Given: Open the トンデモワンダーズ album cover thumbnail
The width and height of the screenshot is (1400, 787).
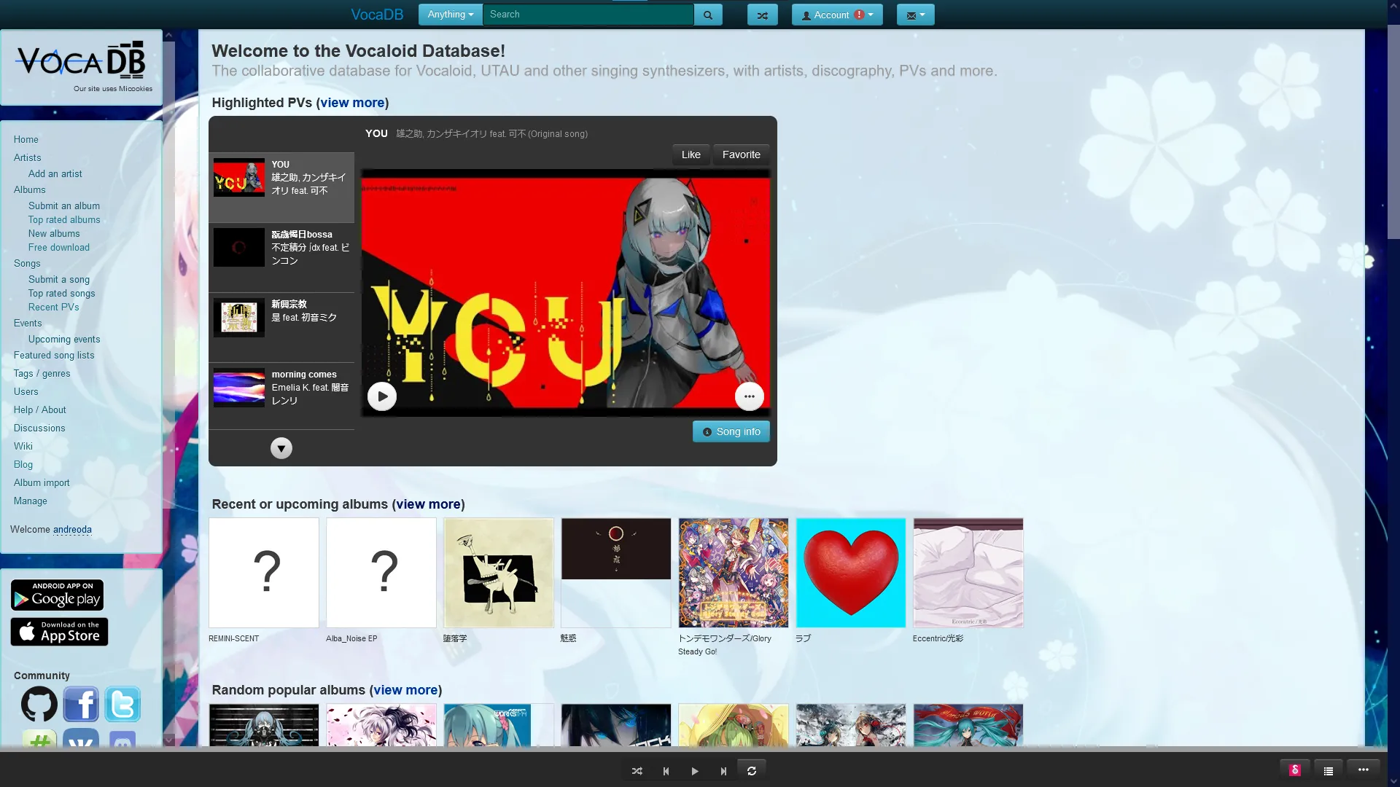Looking at the screenshot, I should click(x=733, y=573).
